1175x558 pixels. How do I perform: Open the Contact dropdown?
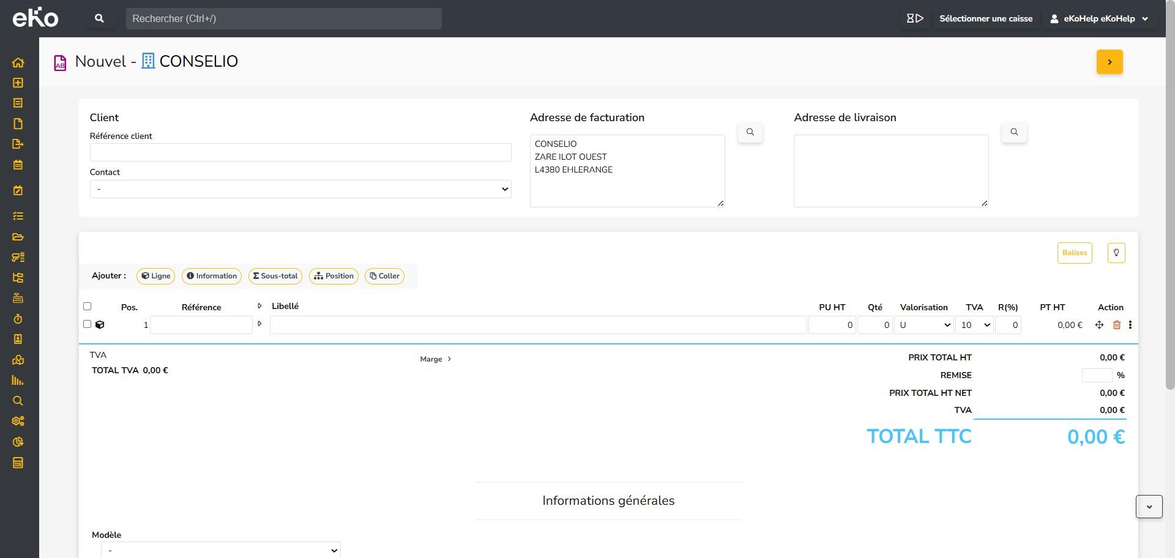click(x=300, y=189)
